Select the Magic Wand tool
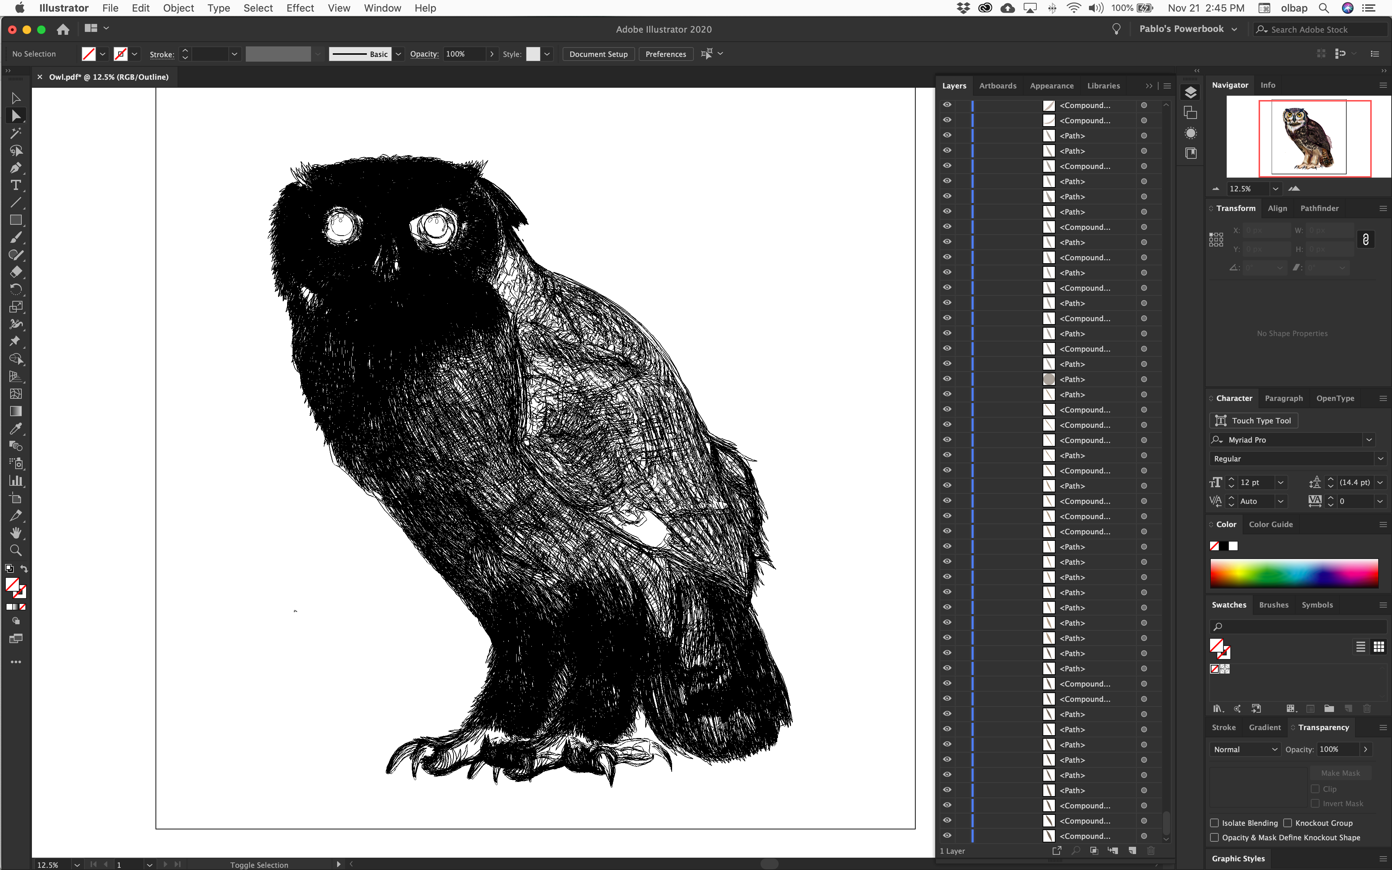 click(x=16, y=133)
